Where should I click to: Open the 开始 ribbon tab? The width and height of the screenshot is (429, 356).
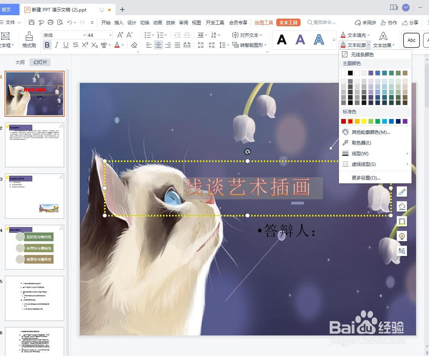pos(106,22)
